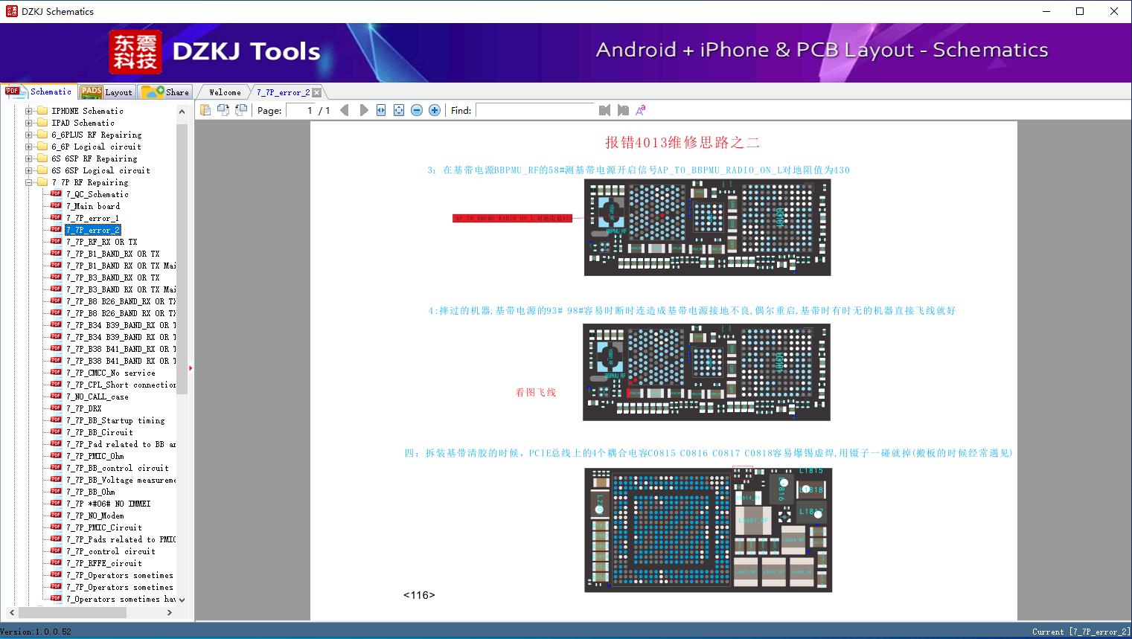This screenshot has height=639, width=1132.
Task: Open 7_7P *#06# NO IMMEI document
Action: pyautogui.click(x=108, y=504)
